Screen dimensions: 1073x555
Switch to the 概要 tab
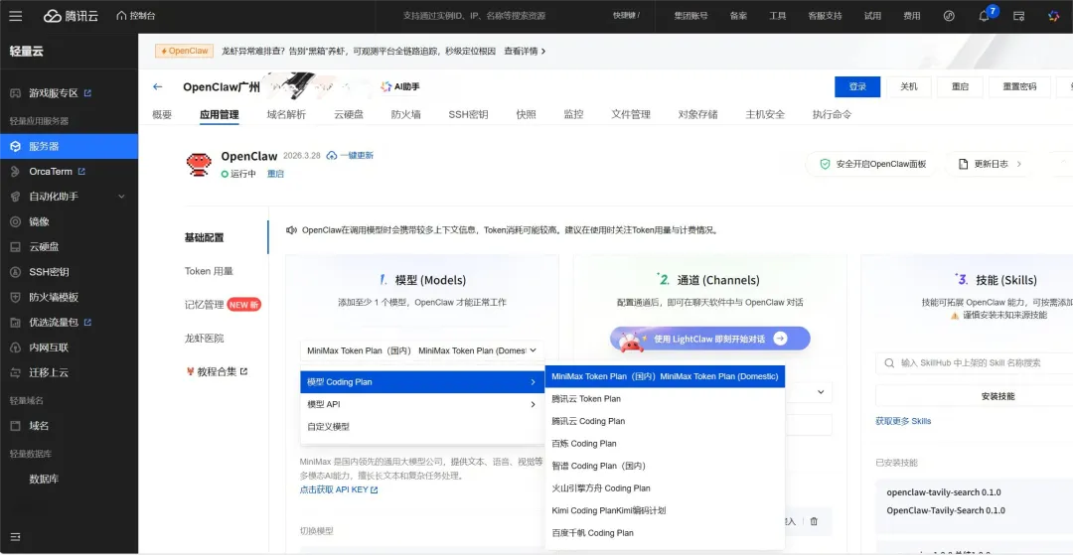(162, 115)
